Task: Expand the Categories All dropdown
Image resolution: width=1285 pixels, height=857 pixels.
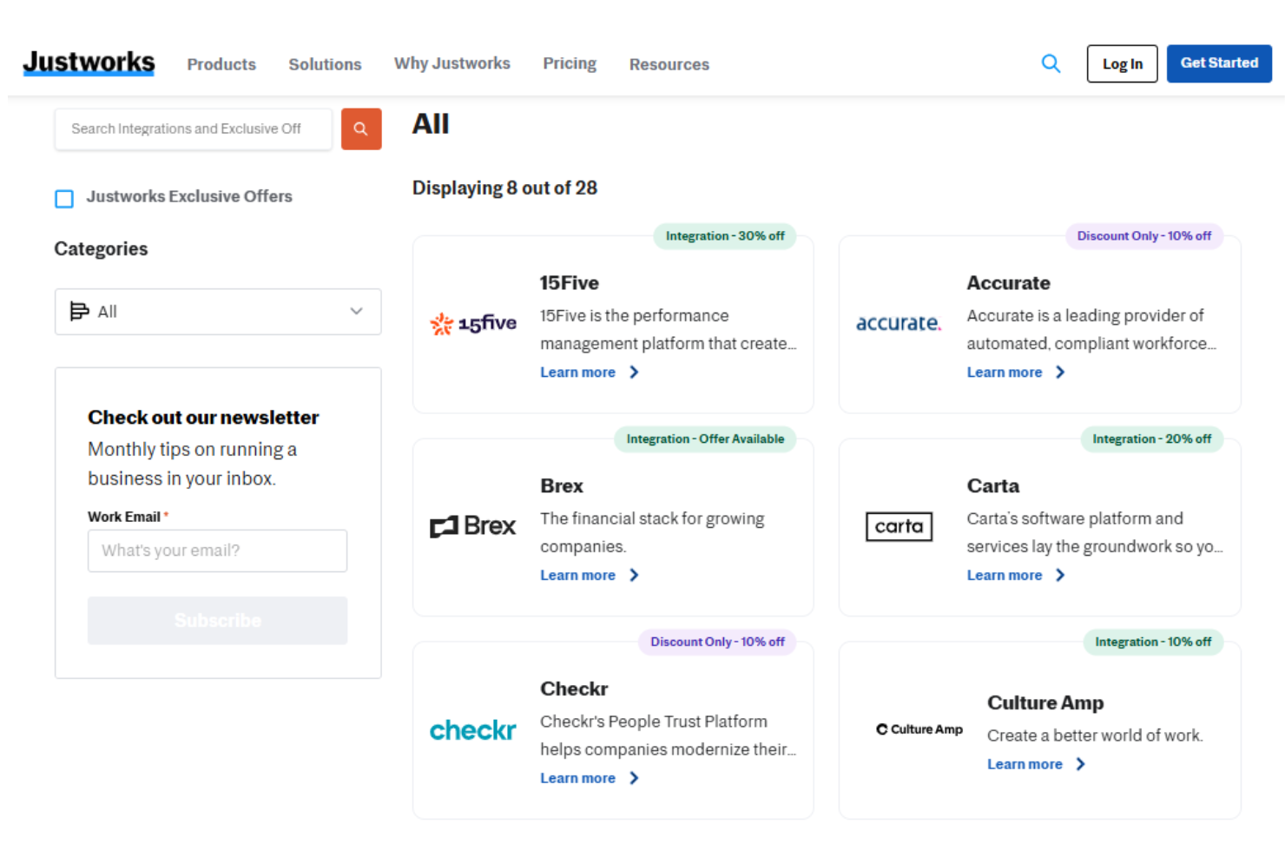Action: click(x=218, y=312)
